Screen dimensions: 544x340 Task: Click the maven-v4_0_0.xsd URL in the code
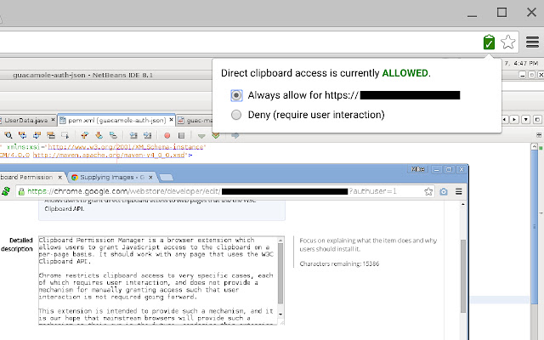click(109, 155)
